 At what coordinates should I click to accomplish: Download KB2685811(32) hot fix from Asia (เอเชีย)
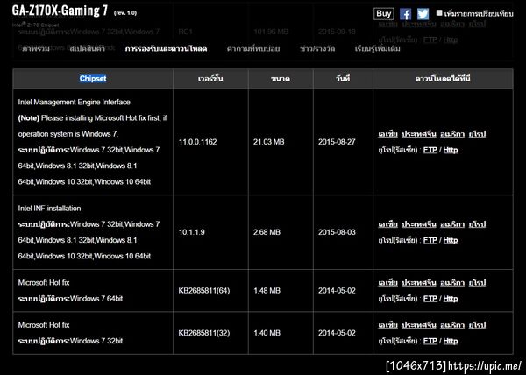(x=387, y=325)
